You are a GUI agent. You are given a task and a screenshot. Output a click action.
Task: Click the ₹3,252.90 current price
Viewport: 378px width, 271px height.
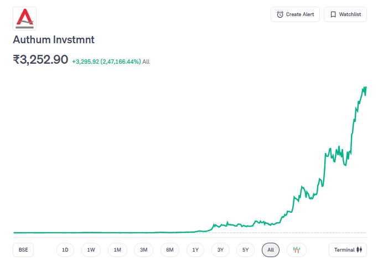point(40,60)
